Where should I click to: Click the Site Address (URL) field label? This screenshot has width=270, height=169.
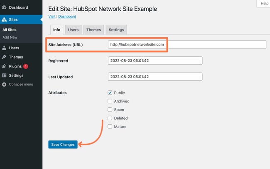(x=66, y=45)
